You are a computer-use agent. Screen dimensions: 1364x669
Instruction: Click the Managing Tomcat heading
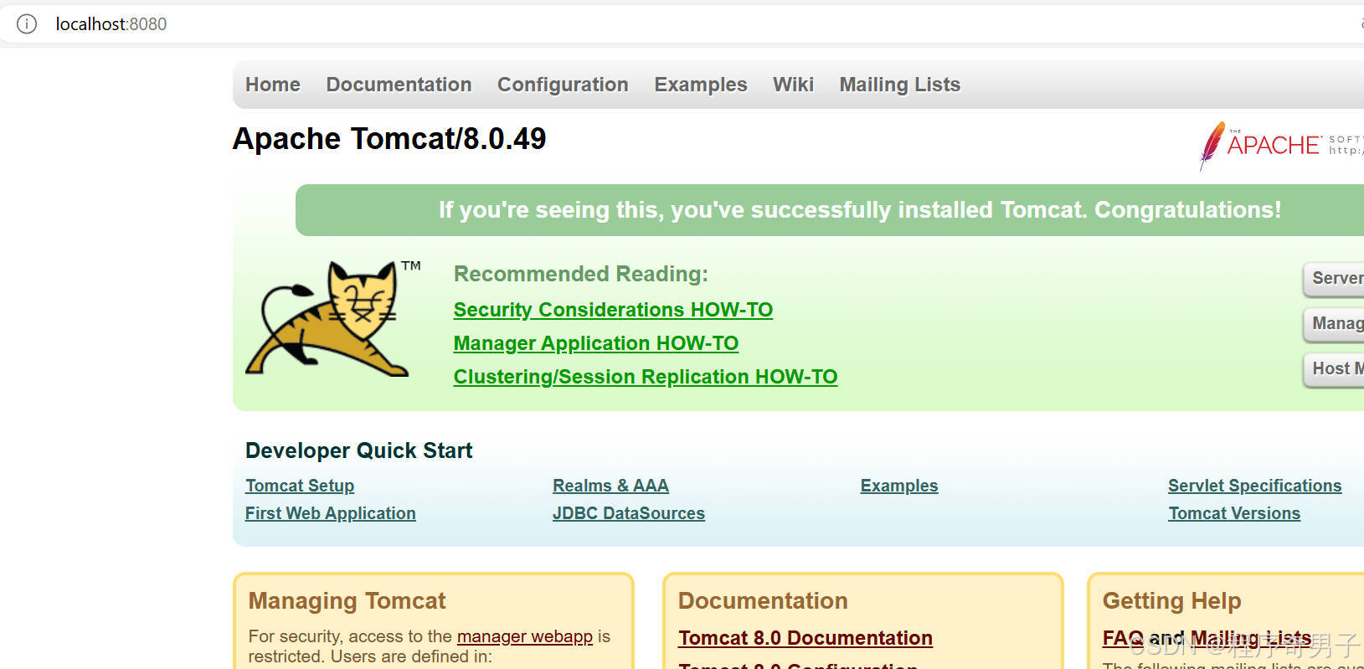tap(347, 601)
